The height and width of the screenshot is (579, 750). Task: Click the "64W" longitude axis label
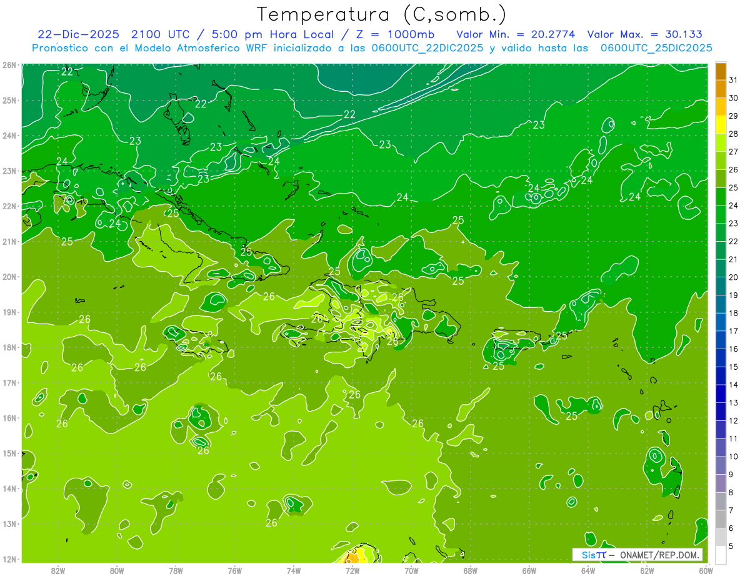pos(588,570)
